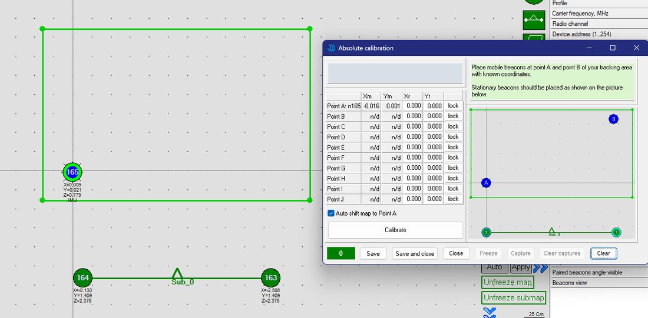Click the green 0 counter box

341,253
